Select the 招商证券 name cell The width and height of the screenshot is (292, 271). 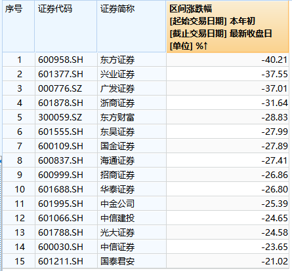(117, 175)
